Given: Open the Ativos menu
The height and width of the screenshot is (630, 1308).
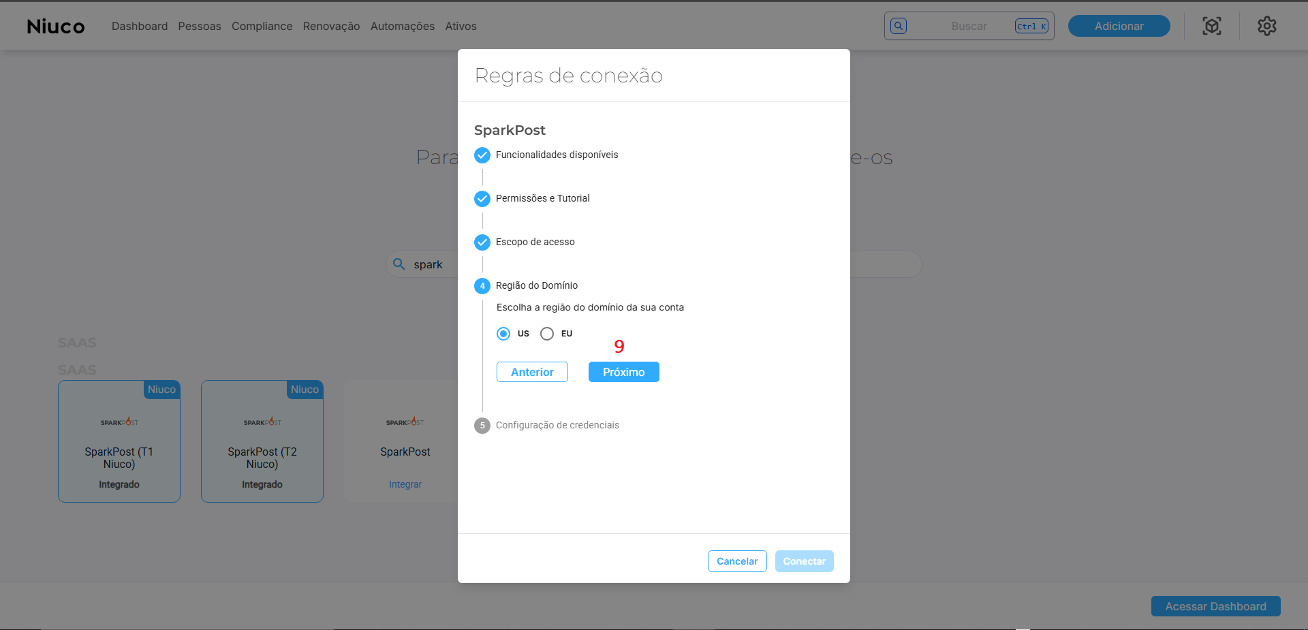Looking at the screenshot, I should pos(461,26).
